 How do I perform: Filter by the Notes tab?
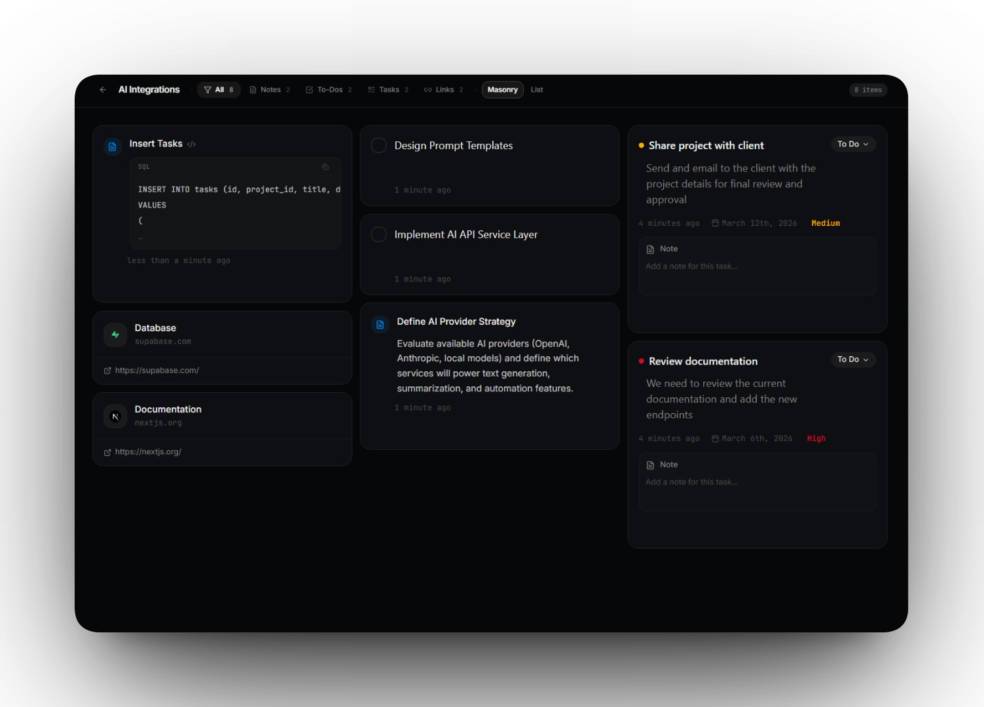coord(270,90)
